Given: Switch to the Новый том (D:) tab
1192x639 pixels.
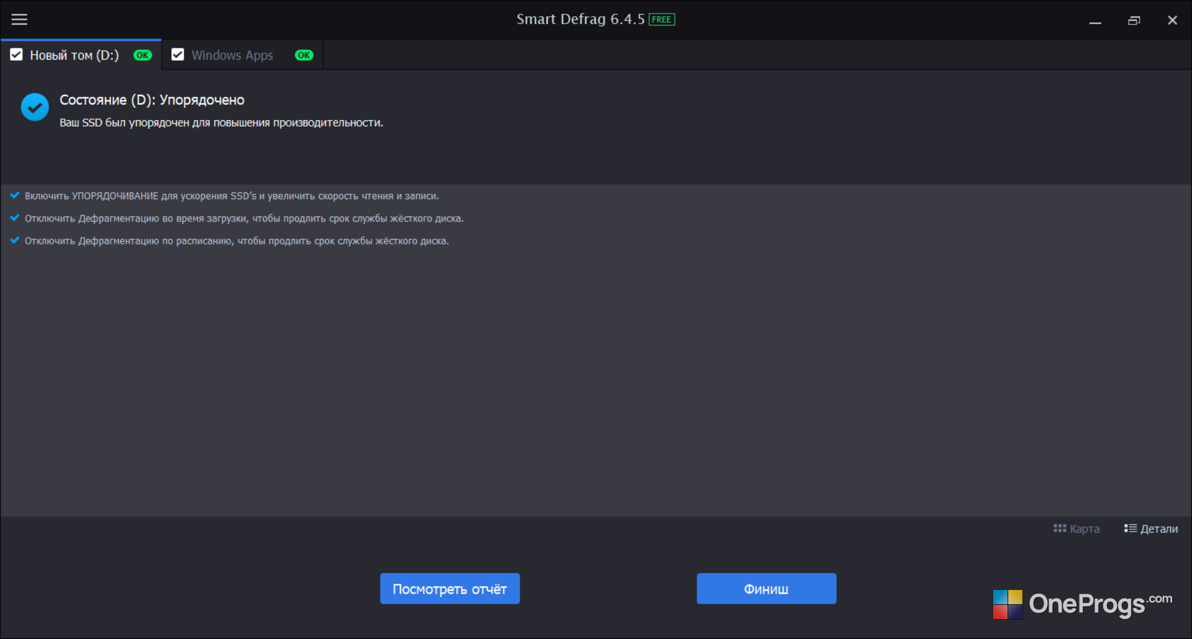Looking at the screenshot, I should tap(81, 55).
